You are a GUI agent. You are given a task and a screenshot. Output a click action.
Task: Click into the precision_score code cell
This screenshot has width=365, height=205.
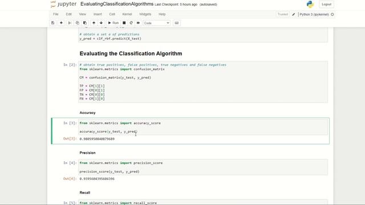[x=203, y=167]
